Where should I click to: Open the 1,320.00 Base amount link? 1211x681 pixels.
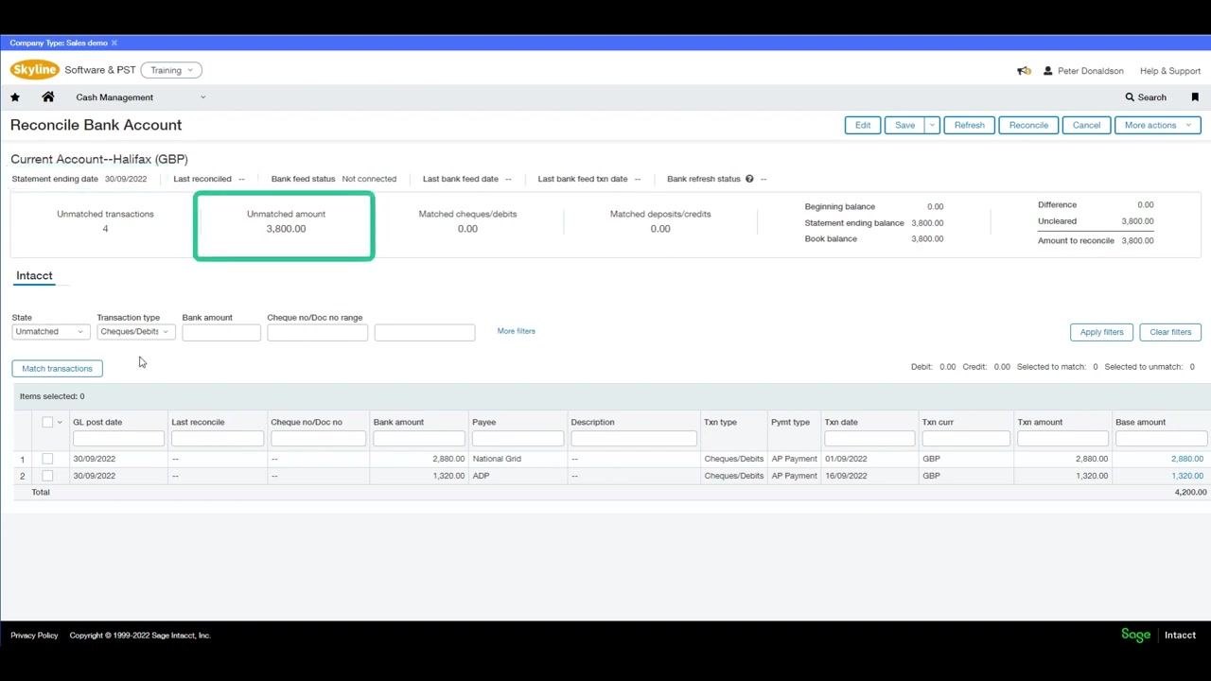tap(1187, 476)
